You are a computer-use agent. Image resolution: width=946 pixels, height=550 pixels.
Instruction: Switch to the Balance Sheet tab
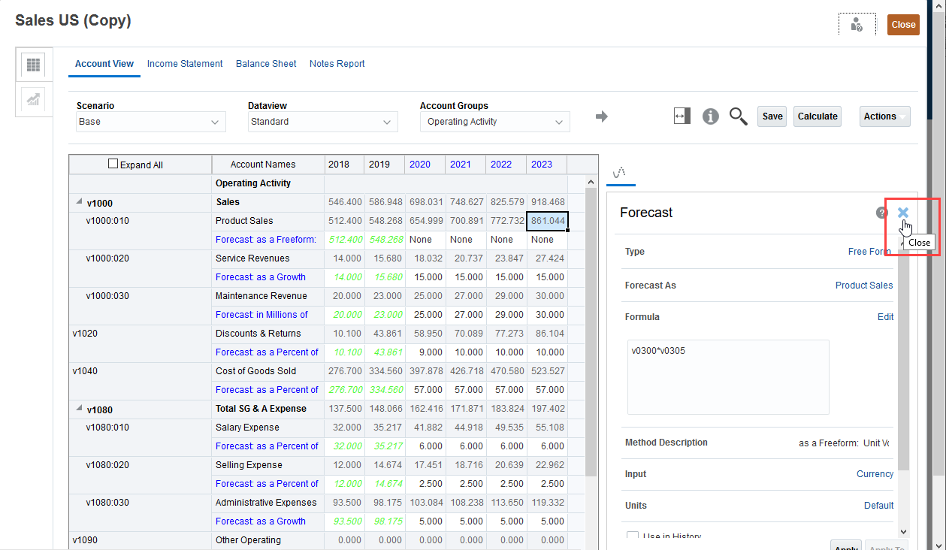(x=266, y=64)
